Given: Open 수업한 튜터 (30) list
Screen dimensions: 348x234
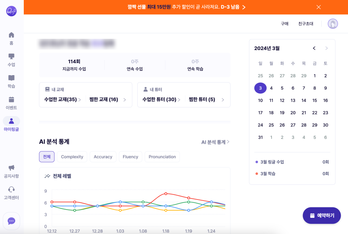Looking at the screenshot, I should coord(161,100).
